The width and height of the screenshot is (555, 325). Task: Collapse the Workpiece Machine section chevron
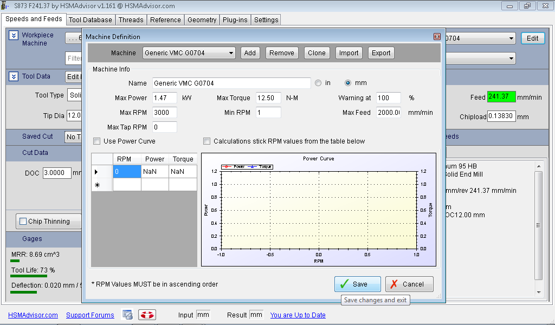(x=14, y=36)
